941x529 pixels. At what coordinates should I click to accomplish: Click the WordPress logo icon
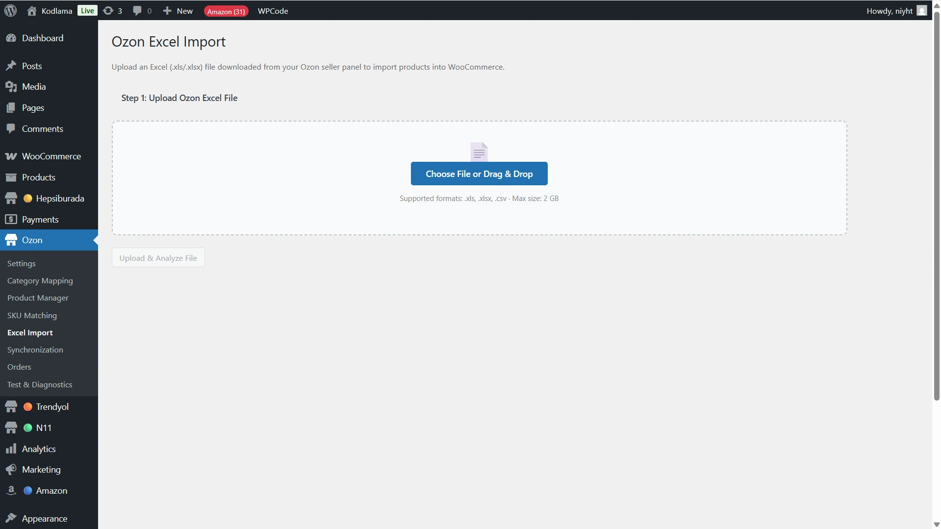point(11,11)
